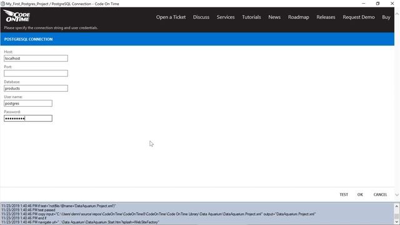This screenshot has height=225, width=400.
Task: Click the app icon in title bar
Action: point(2,4)
